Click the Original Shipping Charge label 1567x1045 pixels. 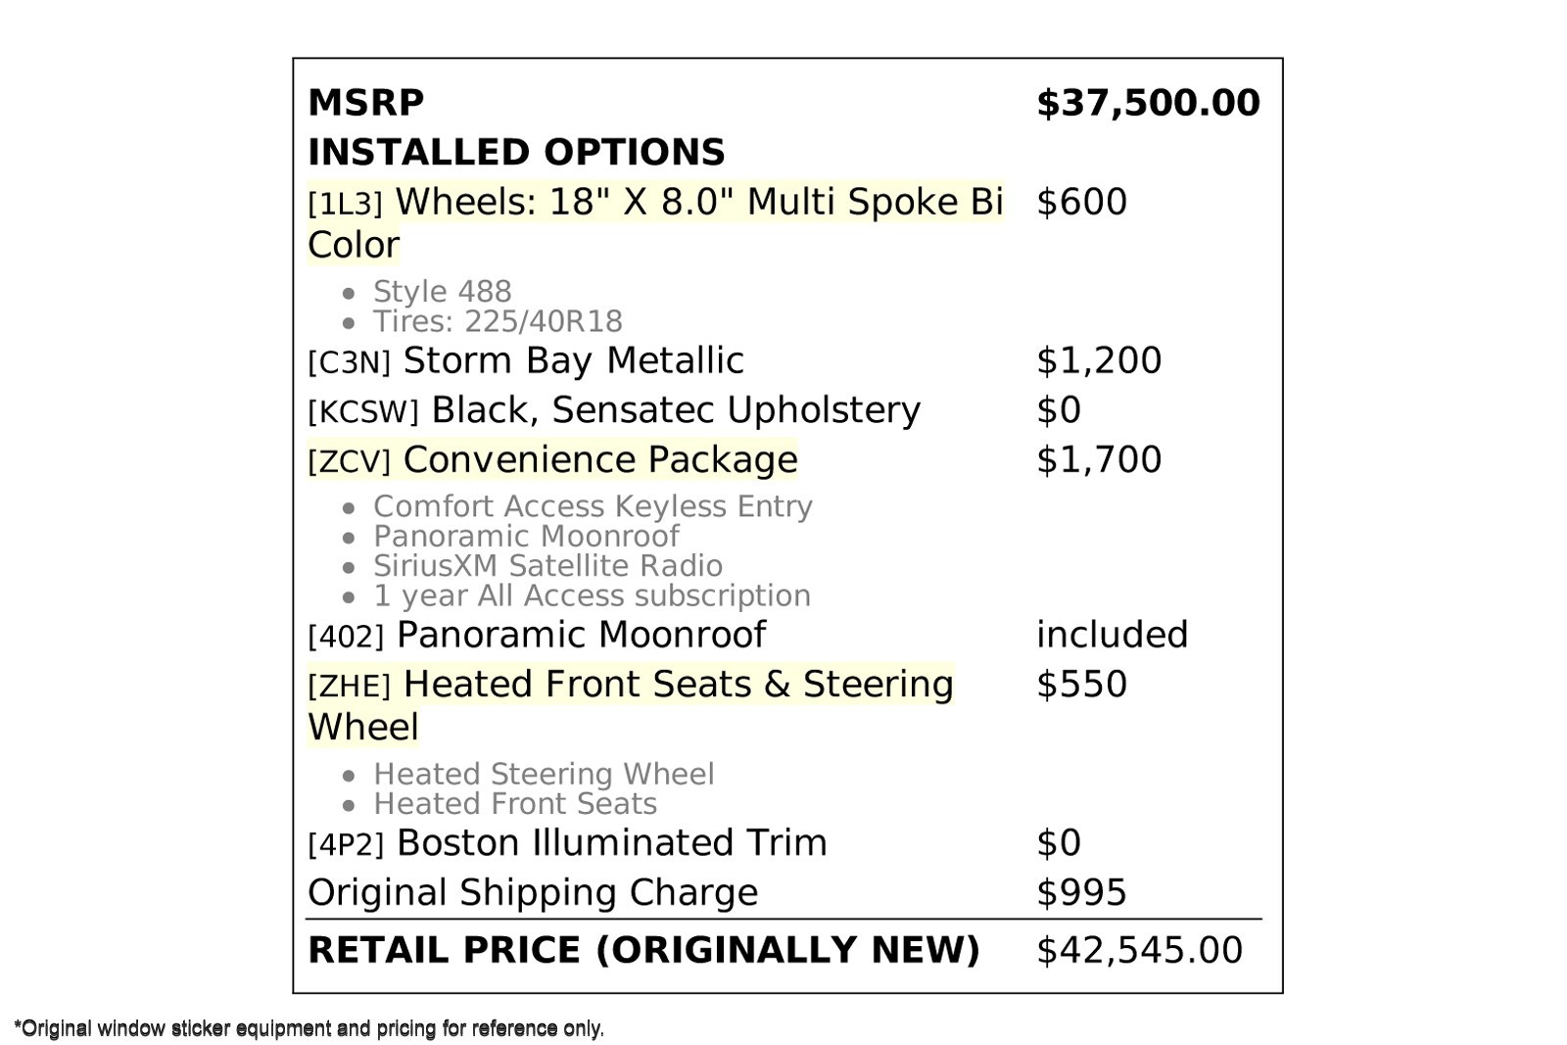(532, 893)
